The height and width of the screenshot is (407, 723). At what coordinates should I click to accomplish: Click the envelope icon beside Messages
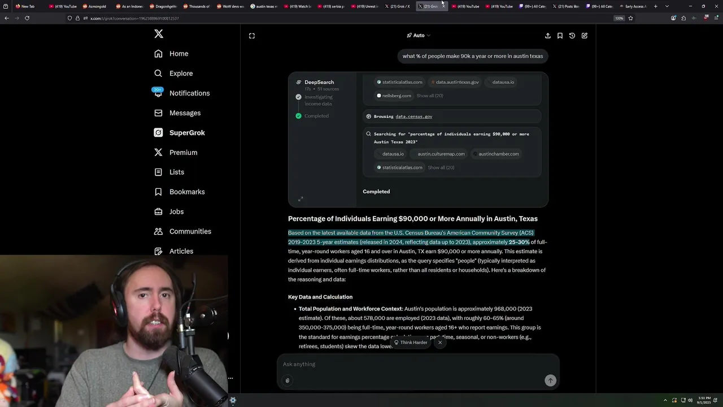[158, 113]
